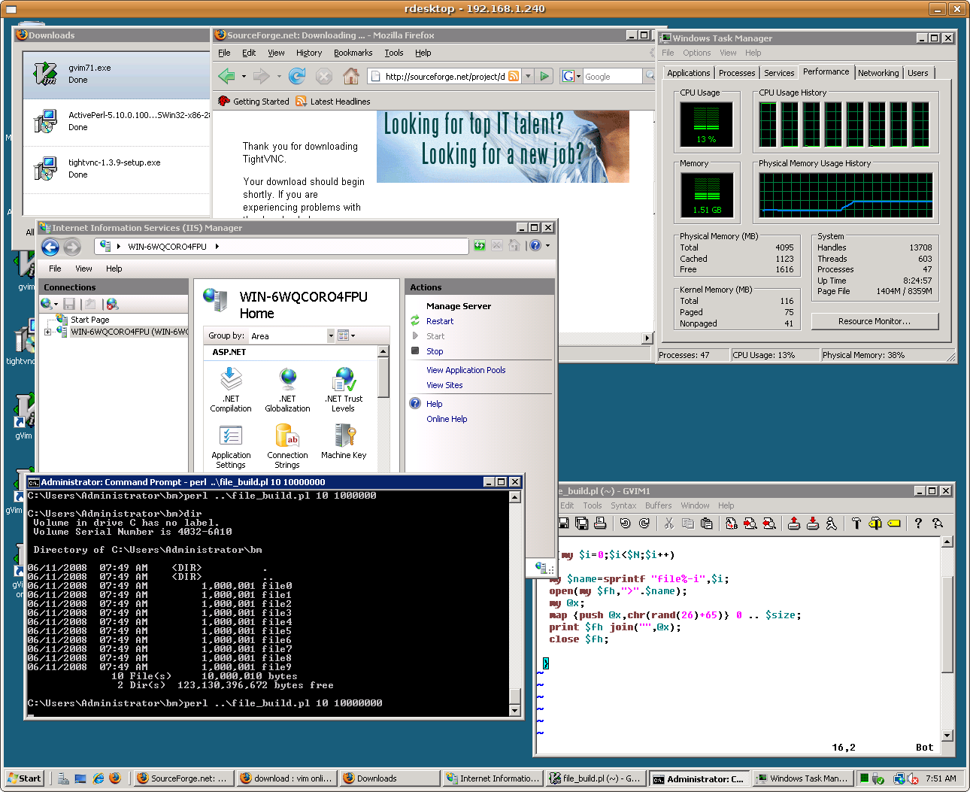Click the cut scissors icon in GVim

(668, 523)
